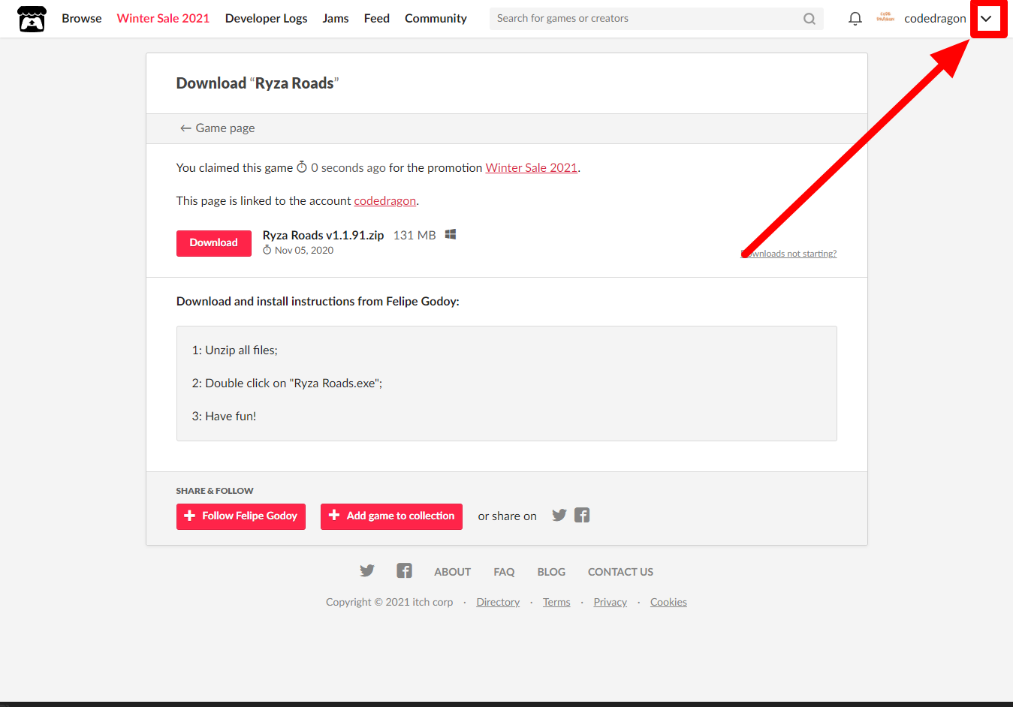Screen dimensions: 1013x707
Task: Click the Download "Ryza Roads" heading
Action: [258, 83]
